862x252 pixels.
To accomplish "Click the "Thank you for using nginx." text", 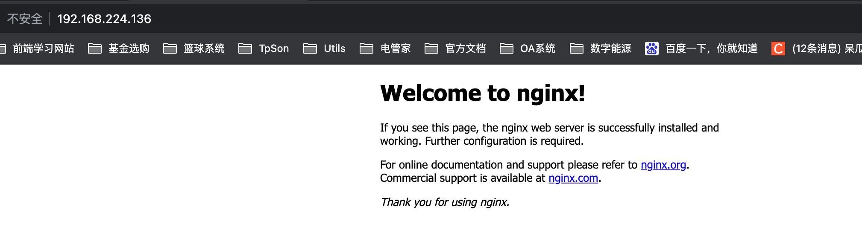I will coord(445,202).
